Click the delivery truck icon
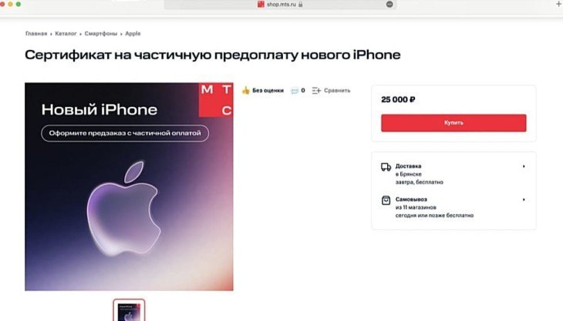 pyautogui.click(x=386, y=167)
